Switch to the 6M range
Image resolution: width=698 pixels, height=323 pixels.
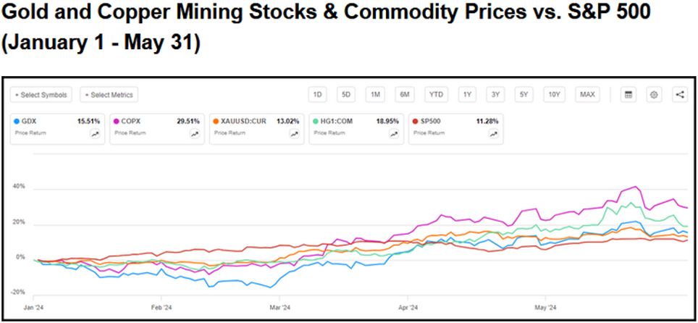tap(405, 94)
